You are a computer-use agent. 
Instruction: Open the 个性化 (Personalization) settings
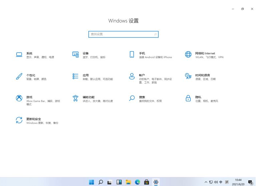pos(30,75)
